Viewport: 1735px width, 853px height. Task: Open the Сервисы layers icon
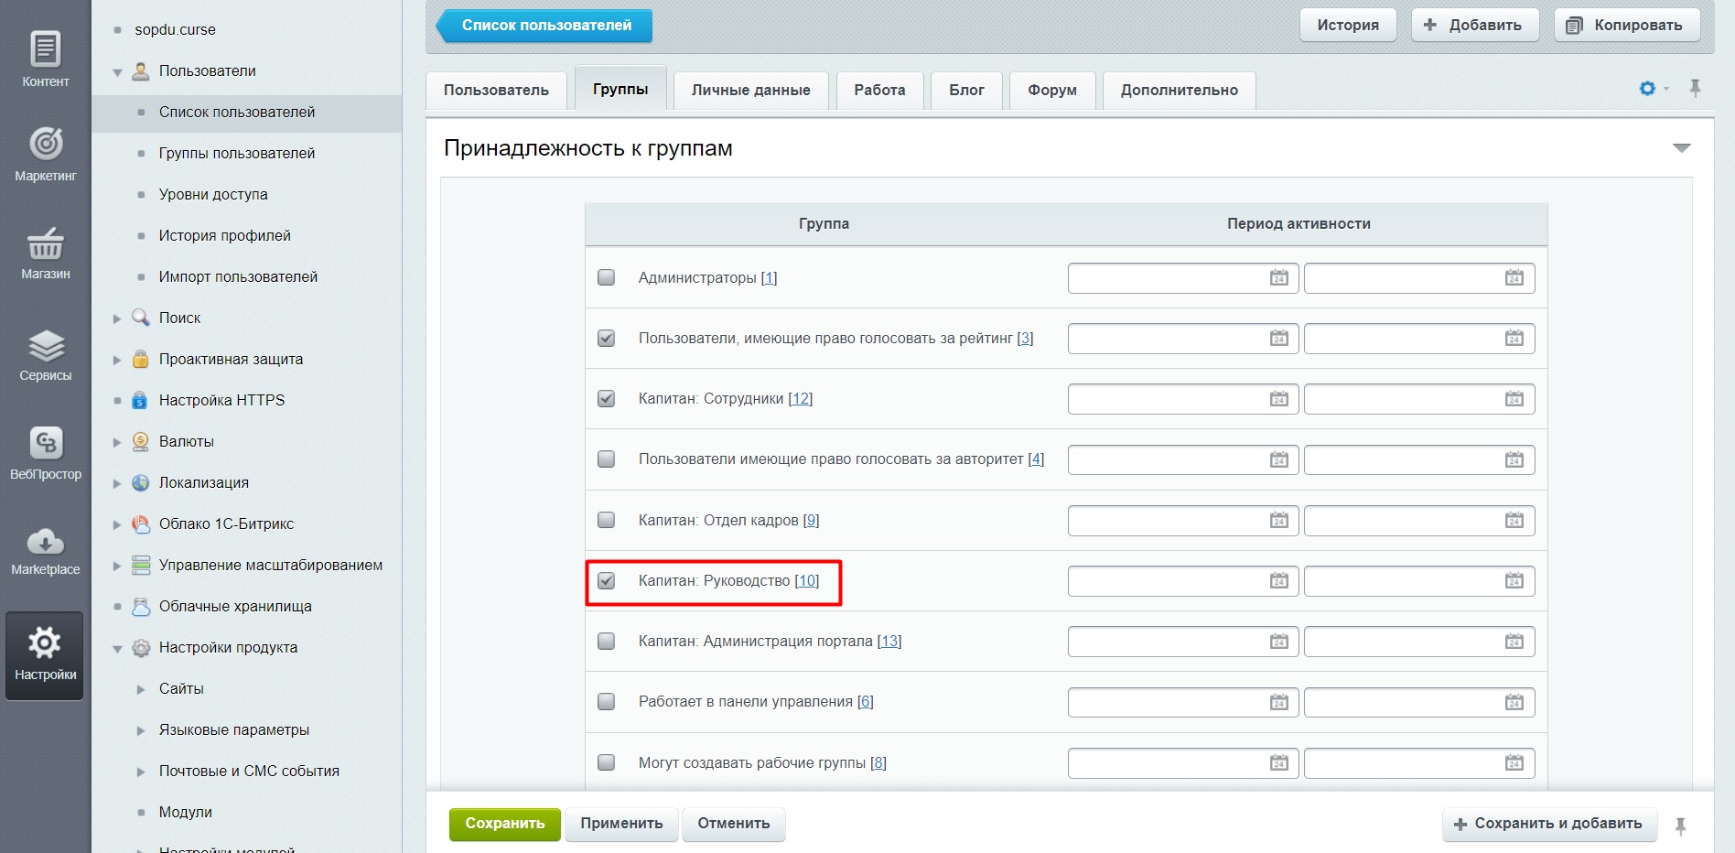(x=45, y=354)
